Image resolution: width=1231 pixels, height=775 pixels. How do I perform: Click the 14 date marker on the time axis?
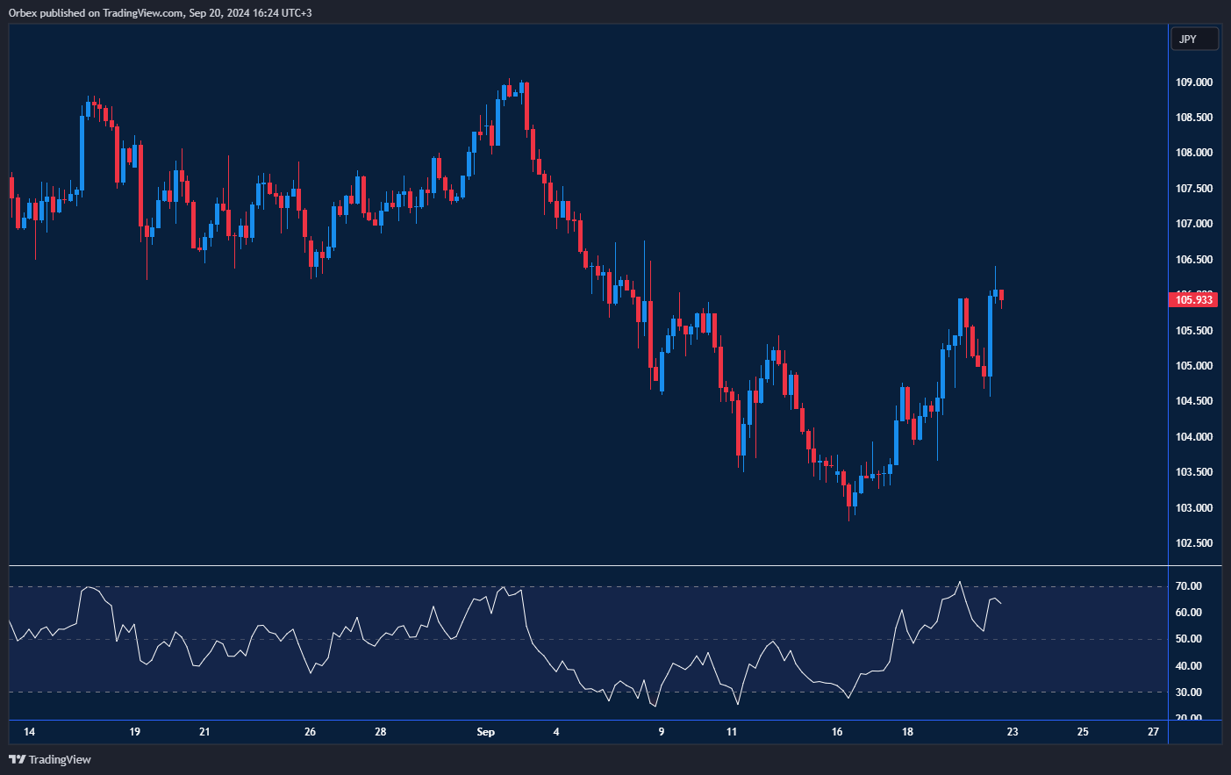[x=29, y=732]
